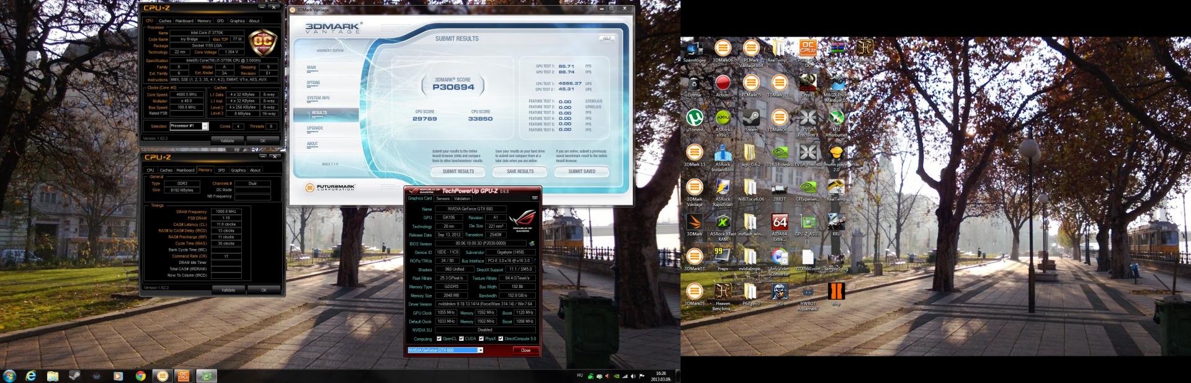Screen dimensions: 1191x383
Task: Click HELP button in 3DMark Vantage
Action: click(x=607, y=38)
